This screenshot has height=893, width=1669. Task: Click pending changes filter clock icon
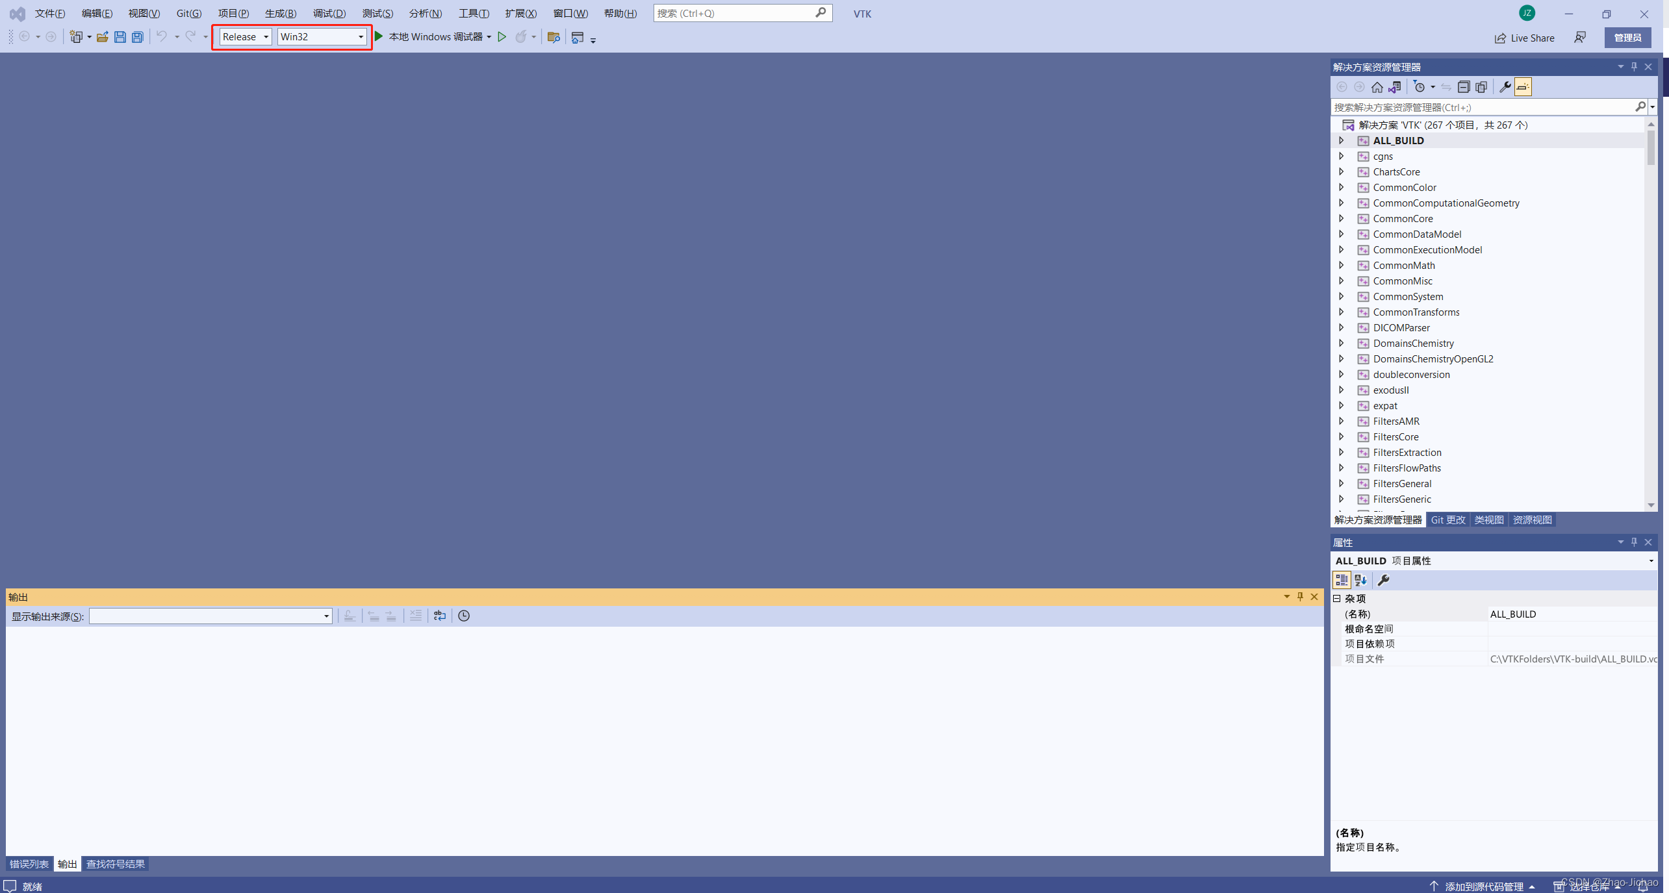pos(1420,87)
